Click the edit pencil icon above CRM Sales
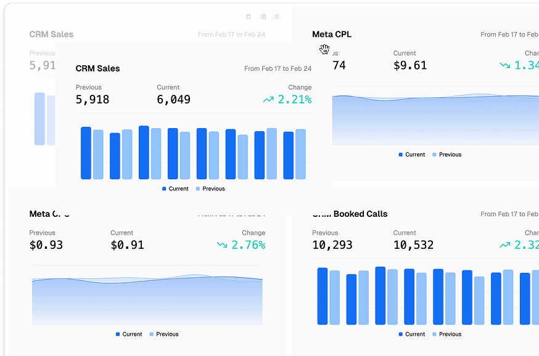The width and height of the screenshot is (539, 356). coord(263,17)
